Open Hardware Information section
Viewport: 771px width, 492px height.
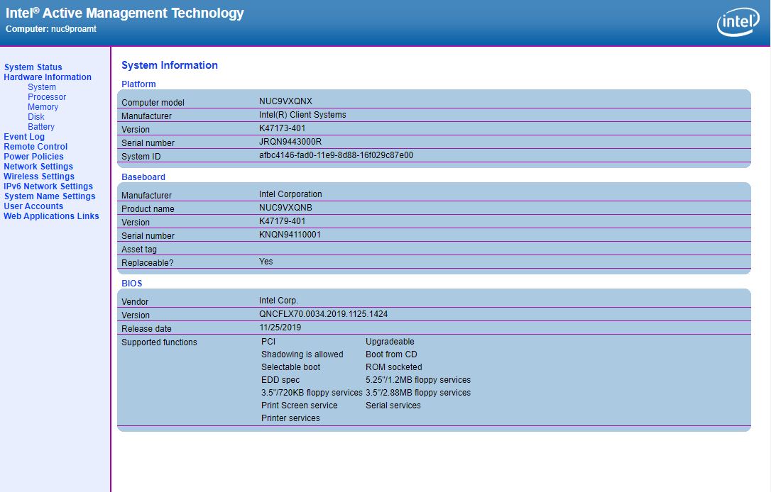coord(48,77)
